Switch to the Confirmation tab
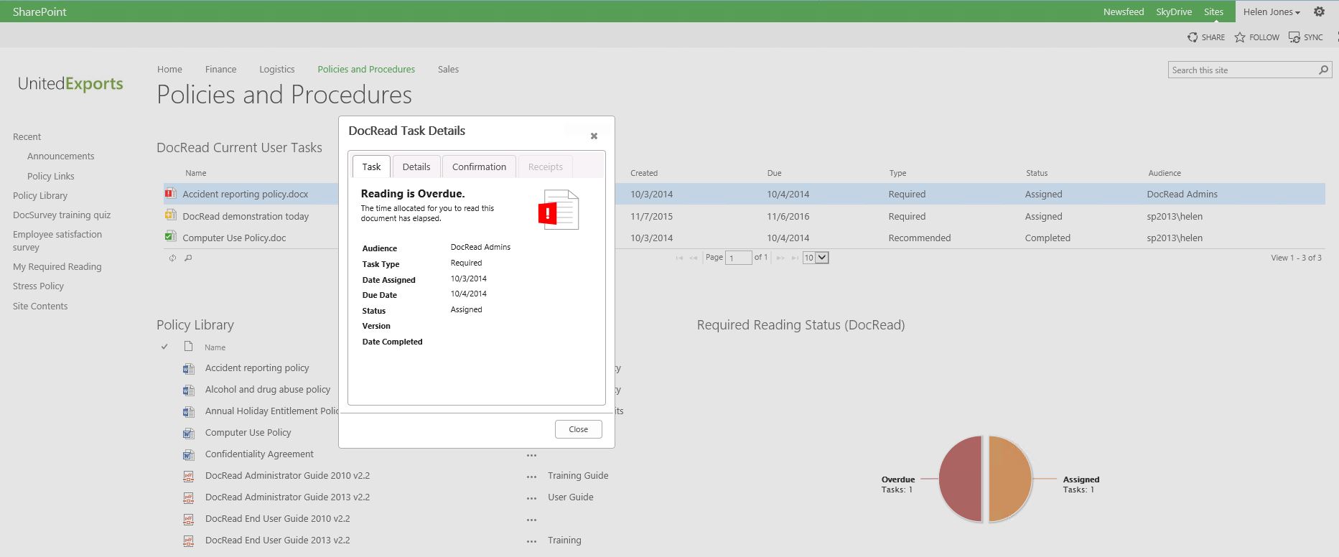The width and height of the screenshot is (1339, 557). [x=479, y=167]
